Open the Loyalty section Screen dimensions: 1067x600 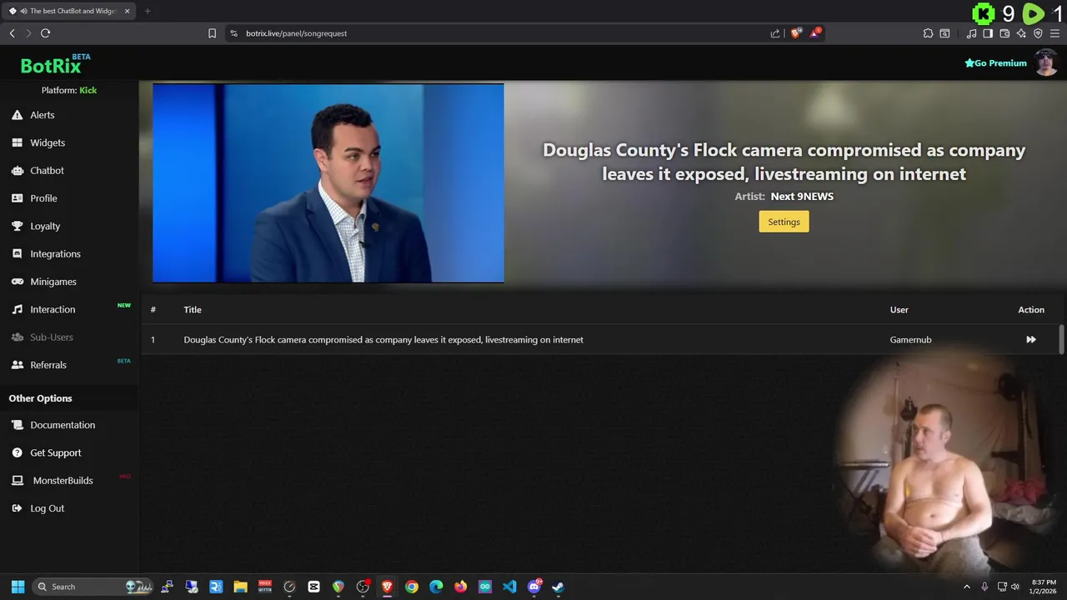[x=45, y=226]
